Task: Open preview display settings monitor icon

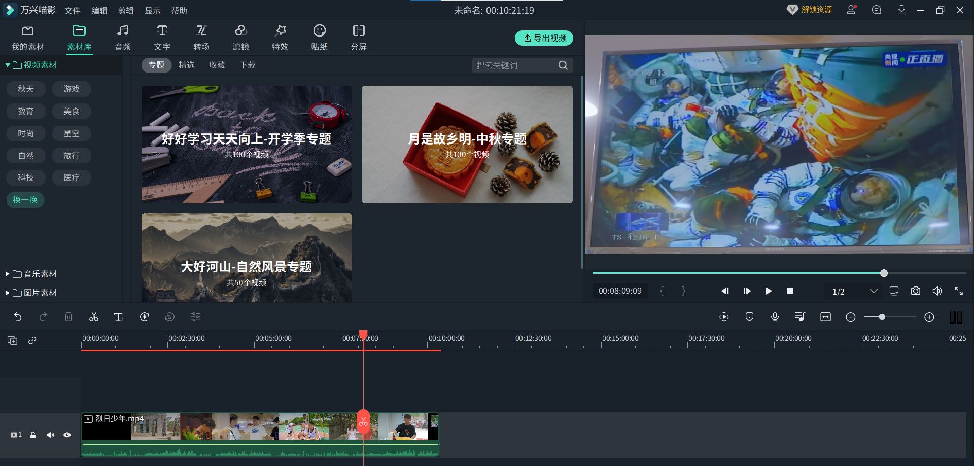Action: [x=894, y=291]
